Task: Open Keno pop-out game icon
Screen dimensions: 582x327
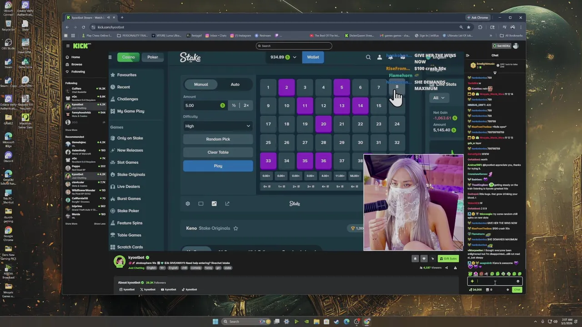Action: tap(227, 203)
